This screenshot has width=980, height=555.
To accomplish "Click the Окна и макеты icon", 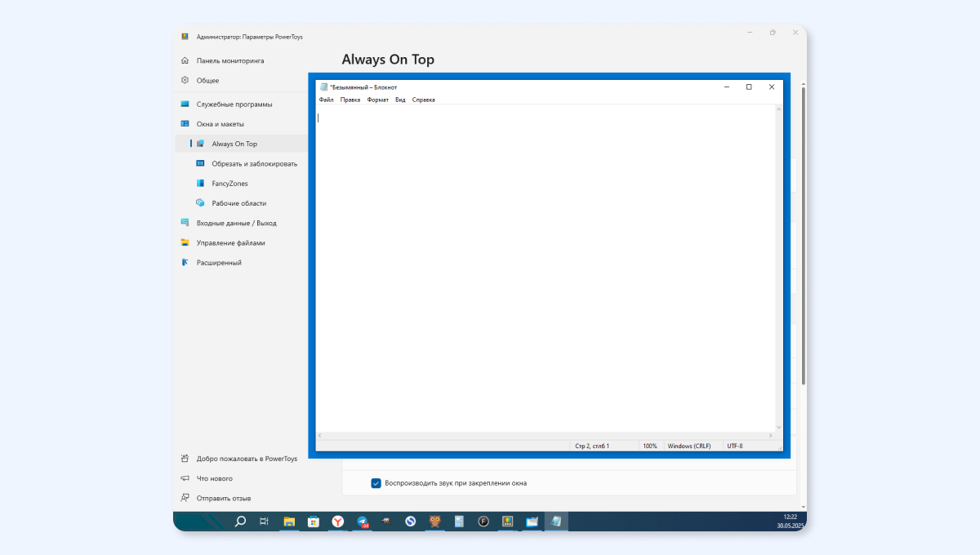I will (x=185, y=124).
